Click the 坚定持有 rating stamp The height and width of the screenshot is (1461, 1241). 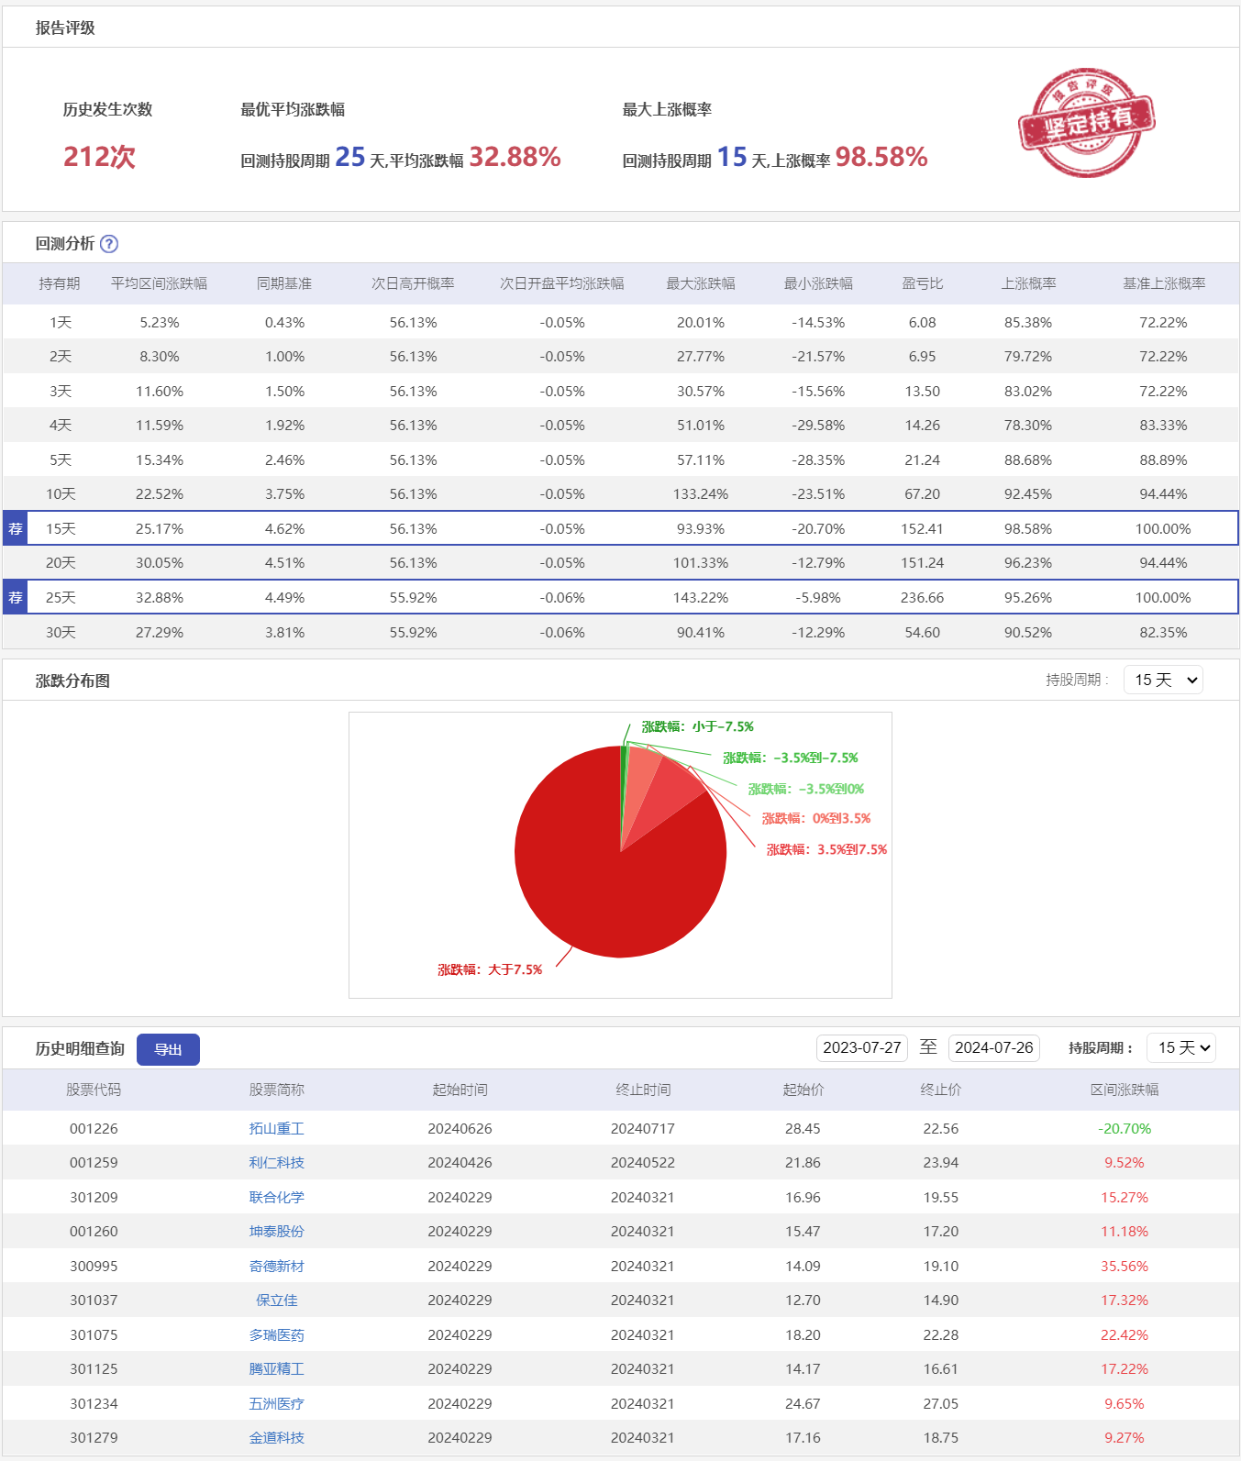click(1086, 122)
